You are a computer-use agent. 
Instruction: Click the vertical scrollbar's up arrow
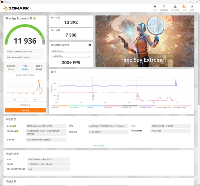pos(199,13)
